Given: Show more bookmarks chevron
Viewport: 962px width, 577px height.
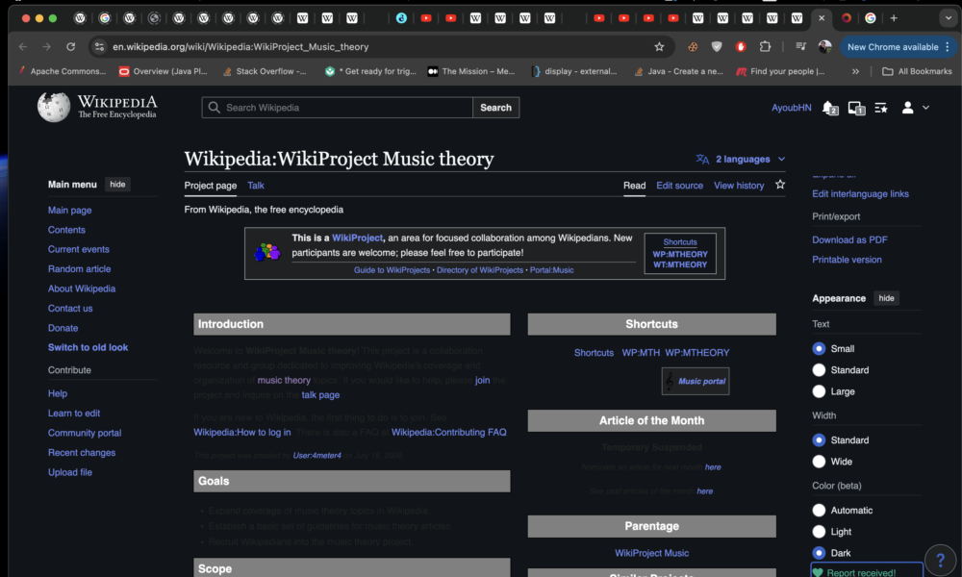Looking at the screenshot, I should pyautogui.click(x=855, y=71).
